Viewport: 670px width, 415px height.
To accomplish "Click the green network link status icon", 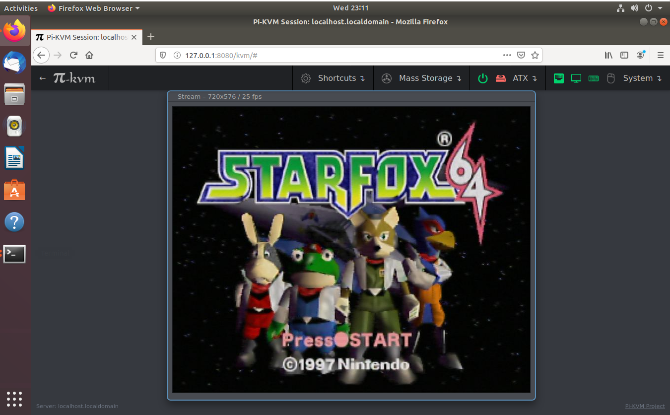I will pos(559,78).
